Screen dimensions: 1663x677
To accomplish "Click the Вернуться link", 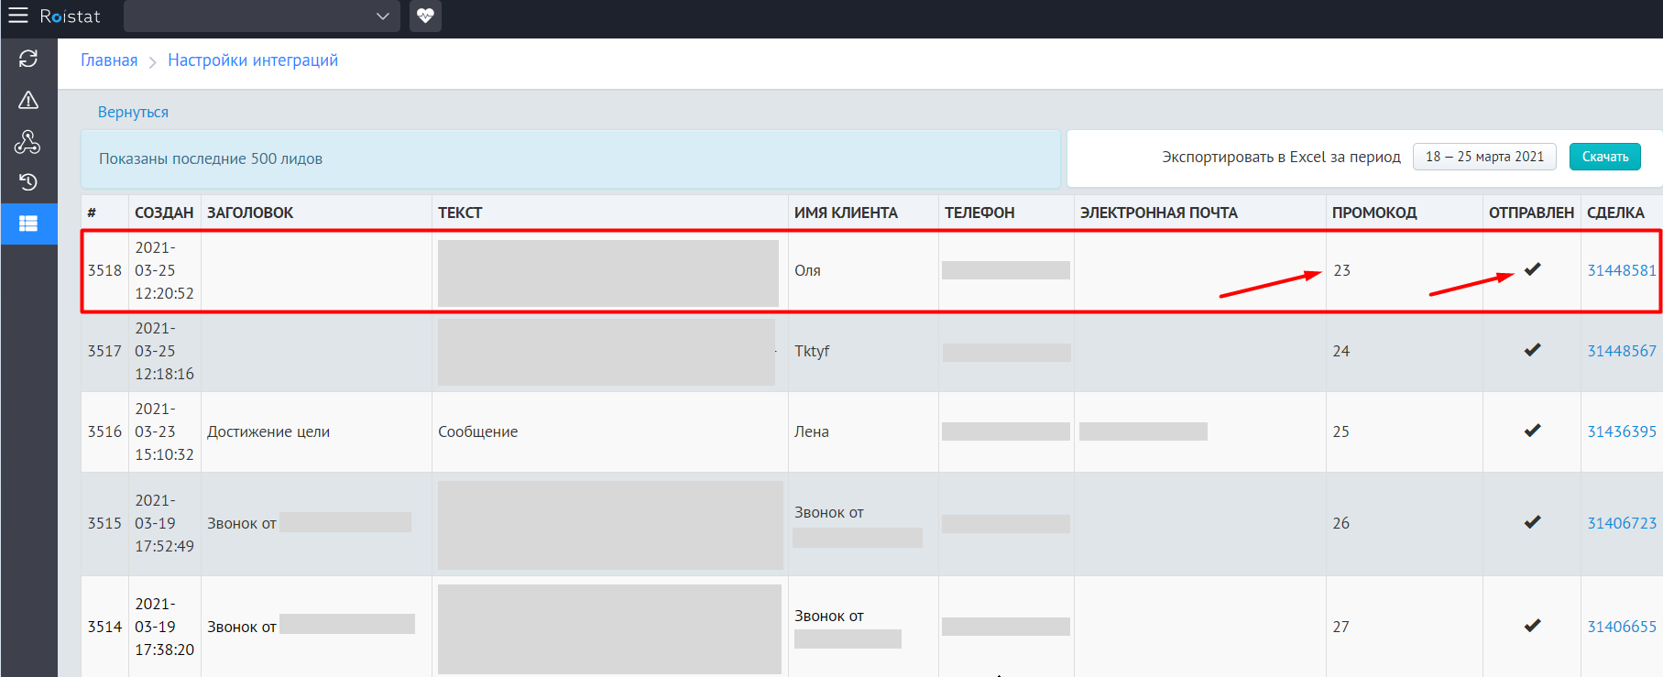I will point(133,112).
